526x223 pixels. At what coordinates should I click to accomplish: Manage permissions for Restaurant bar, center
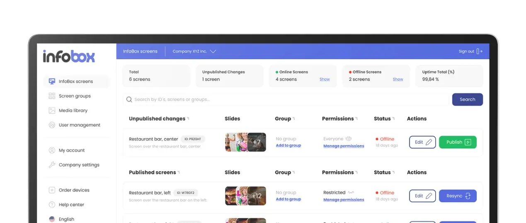point(344,146)
